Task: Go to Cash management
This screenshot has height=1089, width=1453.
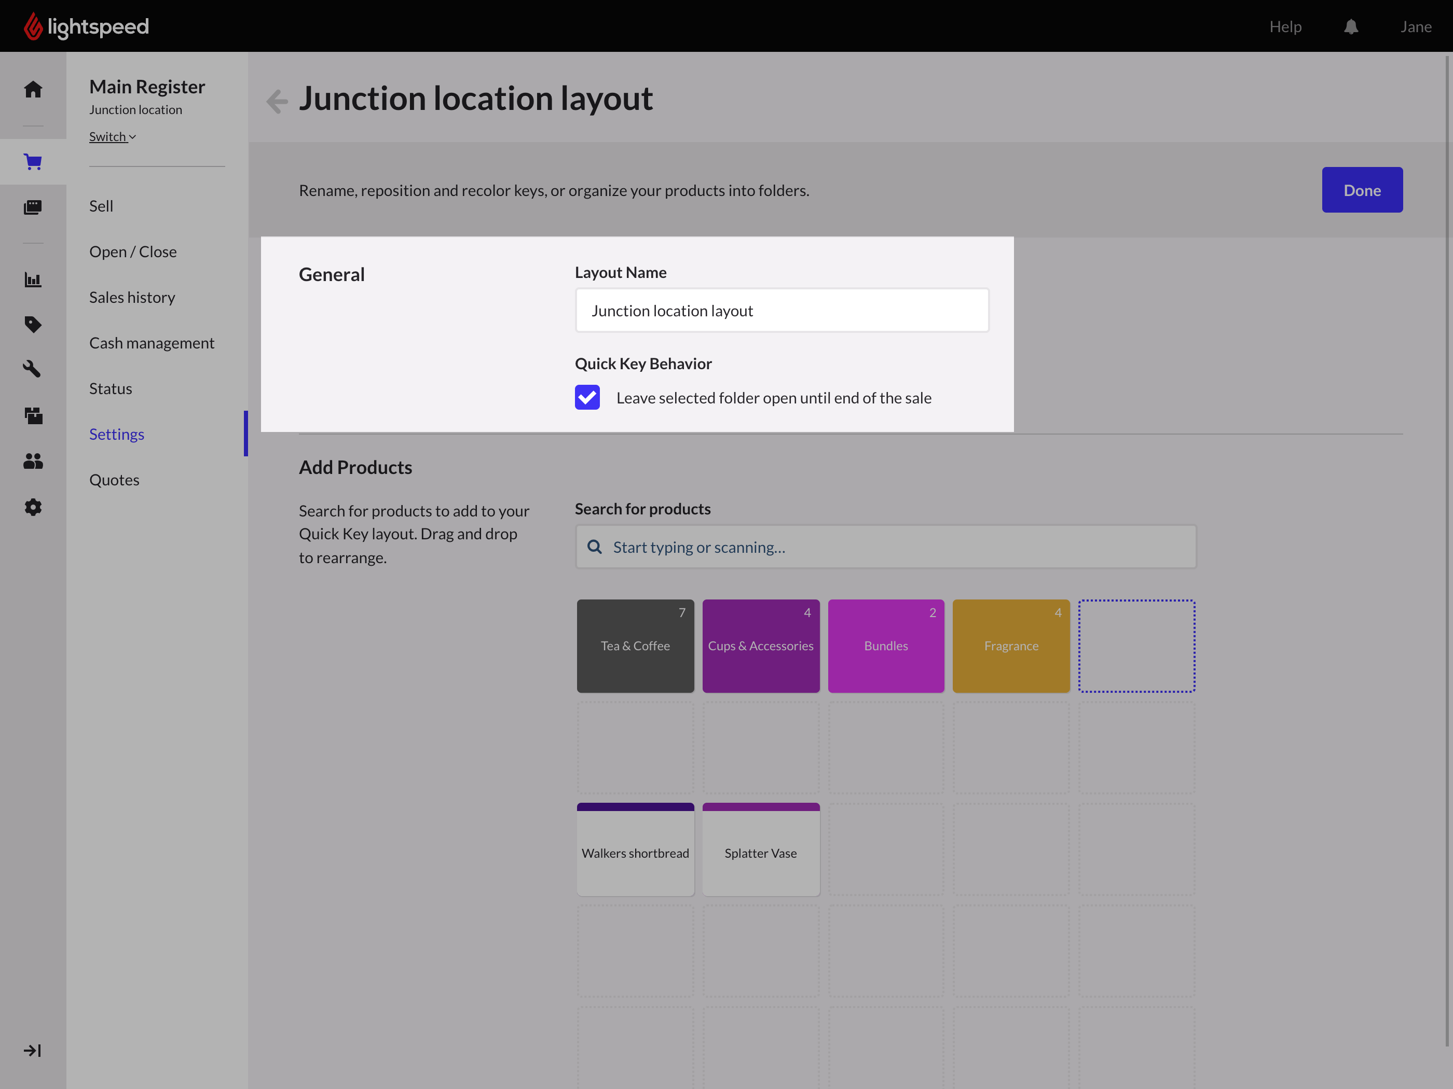Action: point(152,343)
